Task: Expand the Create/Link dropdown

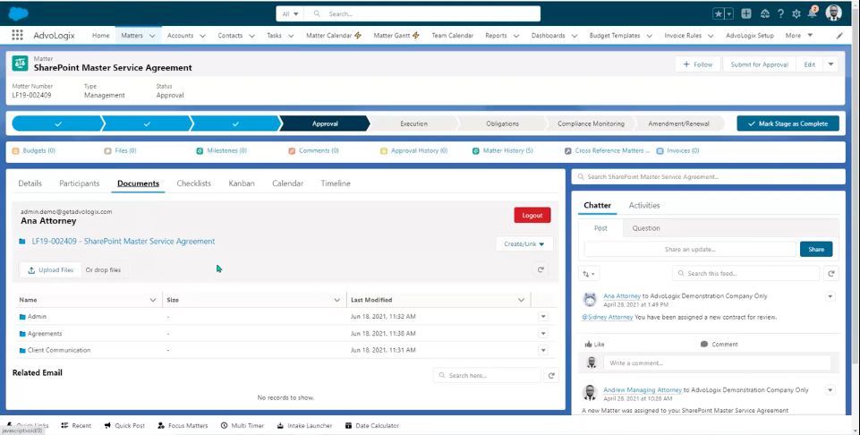Action: click(x=524, y=243)
